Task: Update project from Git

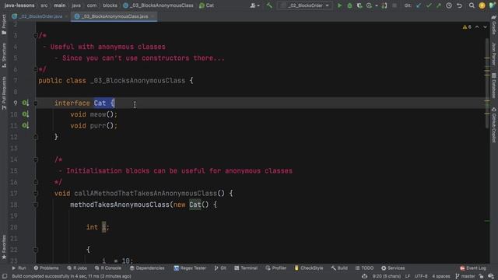Action: coord(419,5)
